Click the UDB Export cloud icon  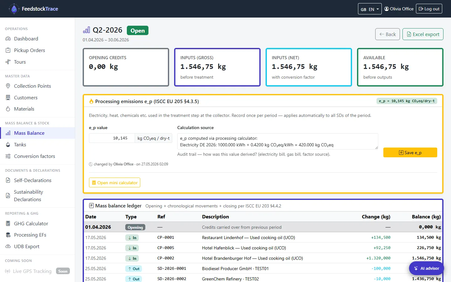click(8, 246)
